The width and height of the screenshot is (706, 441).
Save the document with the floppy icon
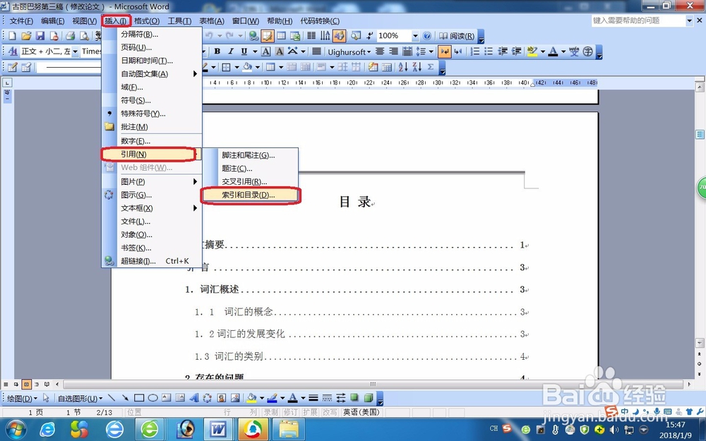pos(40,36)
